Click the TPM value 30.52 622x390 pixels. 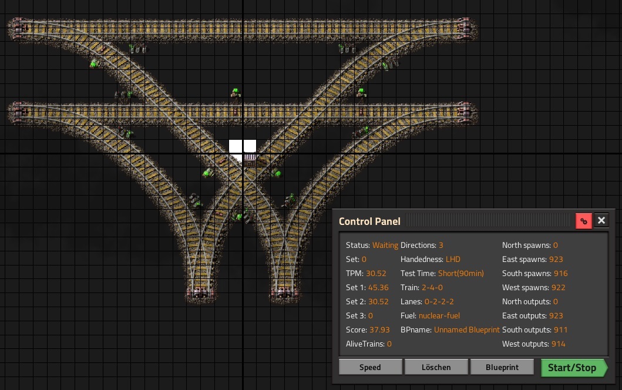click(376, 273)
